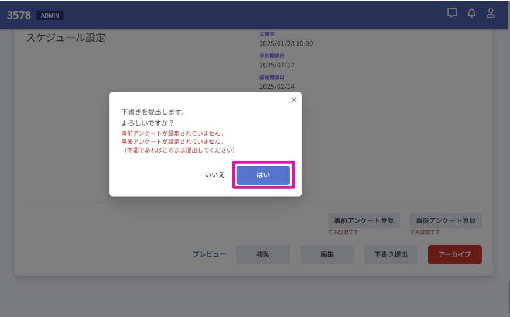Open the chat messages icon
Screen dimensions: 510x317
point(452,13)
